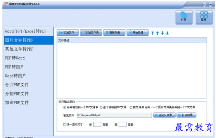The image size is (216, 138).
Task: Close the PDF converter window
Action: (x=211, y=5)
